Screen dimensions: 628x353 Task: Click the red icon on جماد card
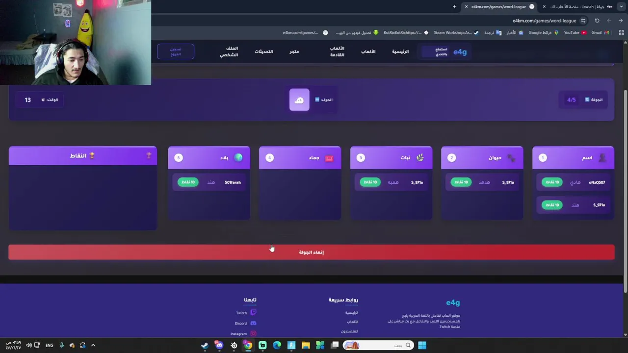pos(329,158)
